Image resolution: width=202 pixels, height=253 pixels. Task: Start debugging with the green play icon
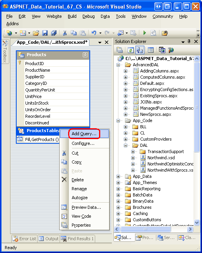pyautogui.click(x=145, y=33)
